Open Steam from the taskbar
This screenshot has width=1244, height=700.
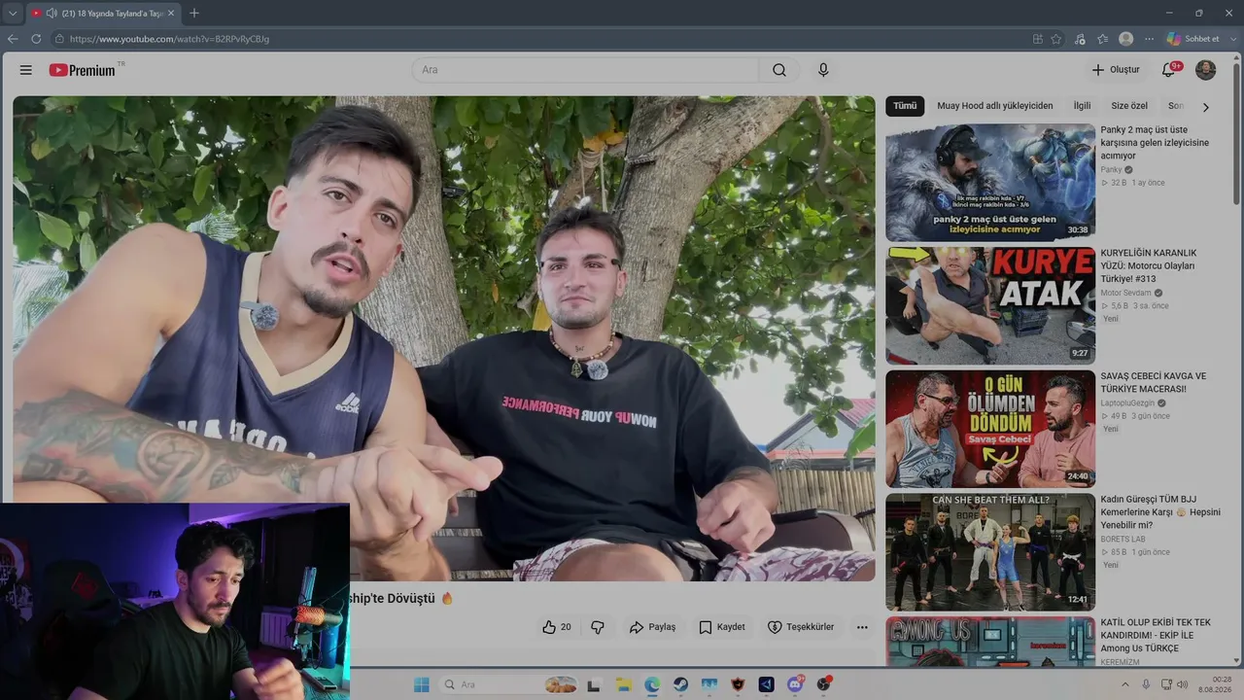click(680, 684)
